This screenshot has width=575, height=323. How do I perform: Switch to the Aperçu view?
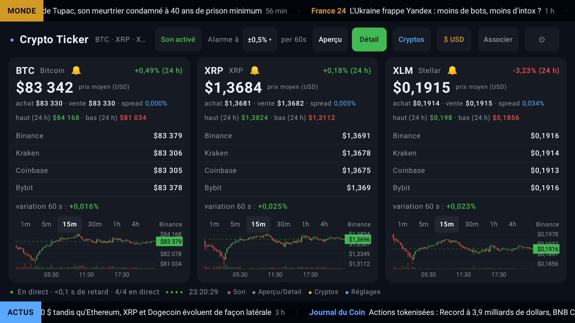(330, 39)
